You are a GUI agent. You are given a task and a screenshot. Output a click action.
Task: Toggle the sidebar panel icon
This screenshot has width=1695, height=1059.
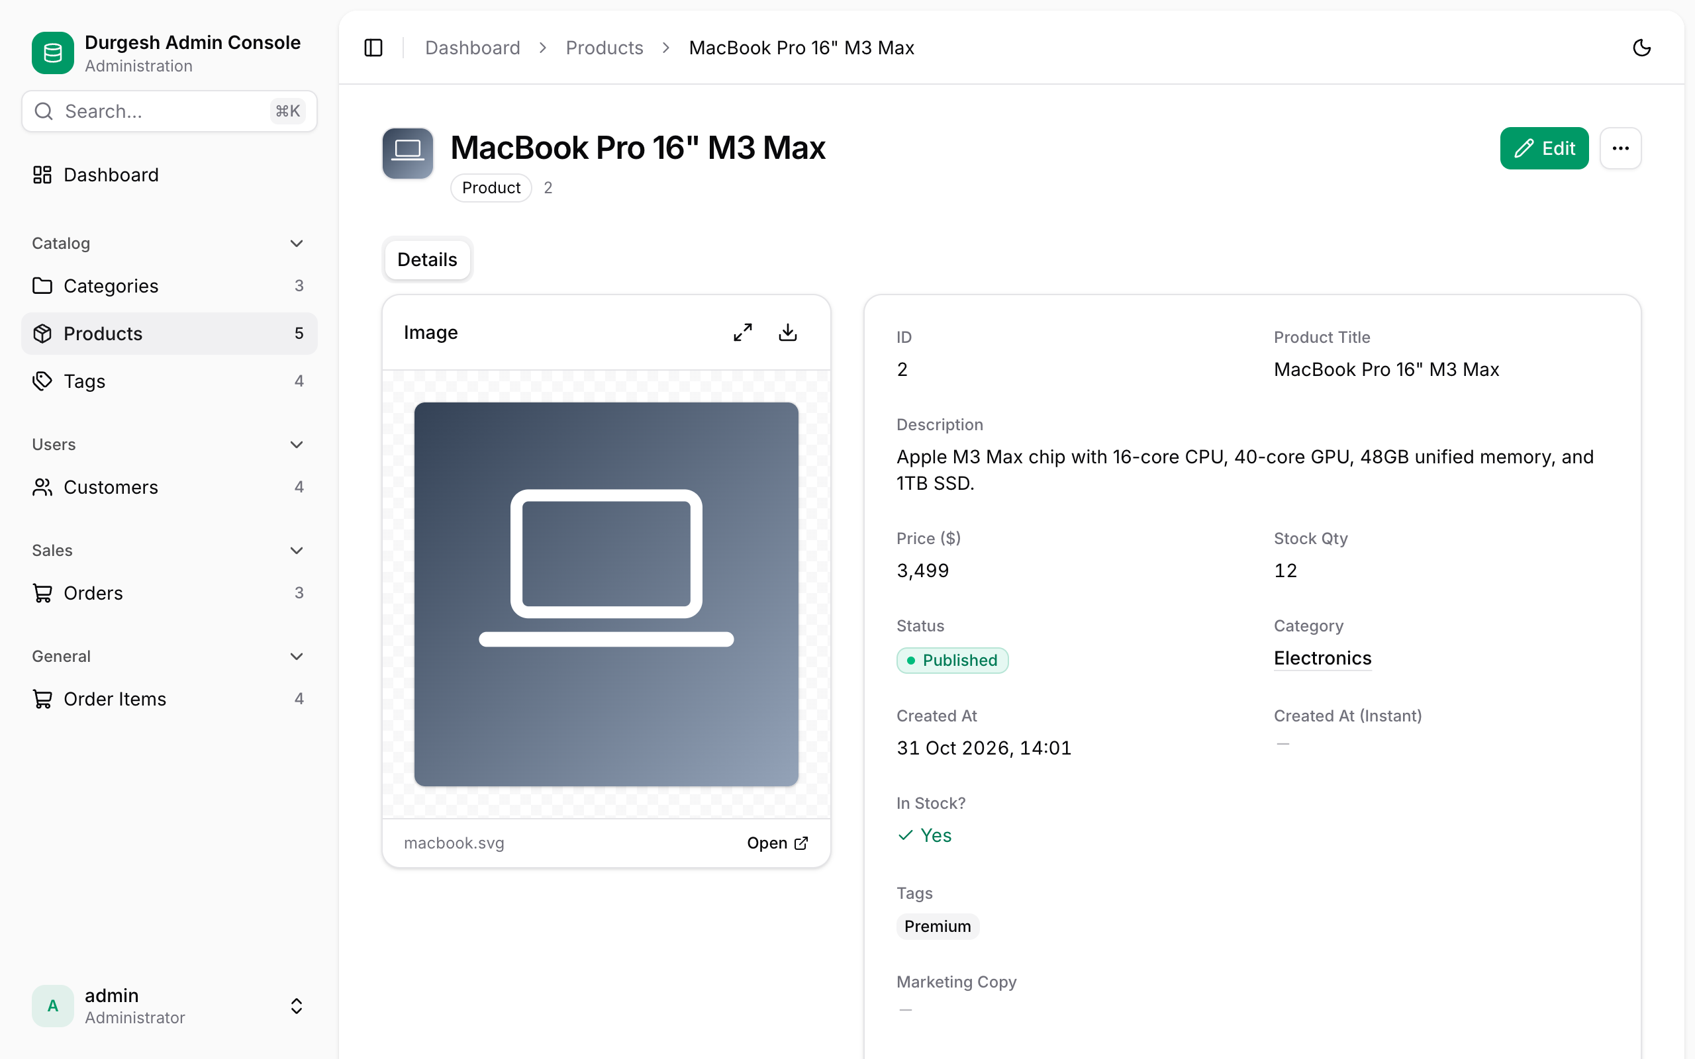coord(373,48)
